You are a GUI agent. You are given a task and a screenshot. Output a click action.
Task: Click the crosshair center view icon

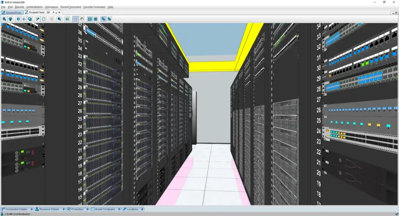pyautogui.click(x=24, y=19)
